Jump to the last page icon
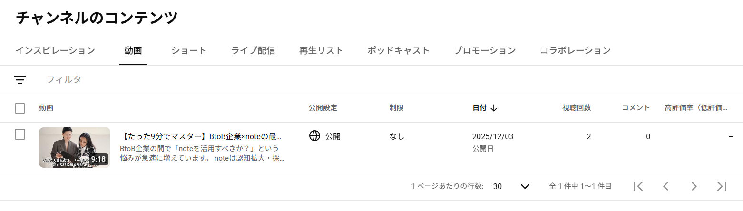Screen dimensions: 743x211 point(722,186)
